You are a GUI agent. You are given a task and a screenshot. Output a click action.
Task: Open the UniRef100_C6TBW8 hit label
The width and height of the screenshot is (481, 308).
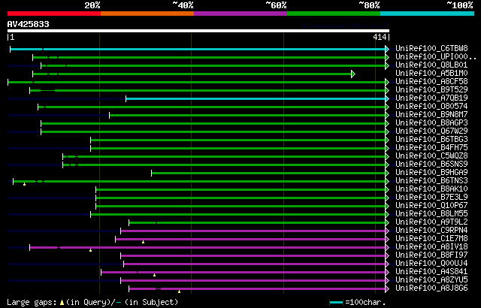pyautogui.click(x=431, y=48)
